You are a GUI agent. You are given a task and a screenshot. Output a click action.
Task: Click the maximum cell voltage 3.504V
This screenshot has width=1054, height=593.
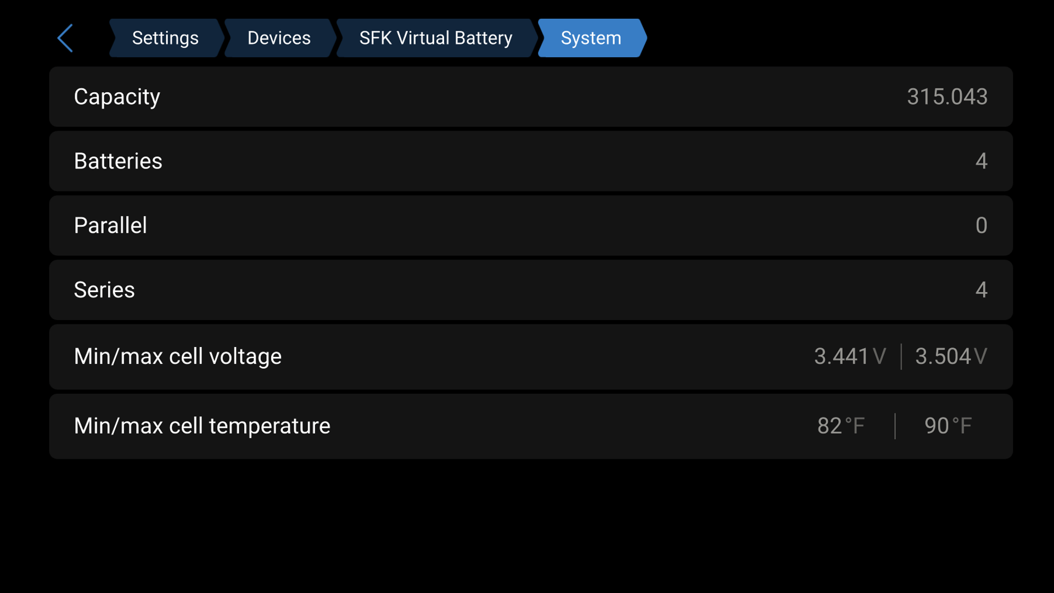[x=950, y=356]
